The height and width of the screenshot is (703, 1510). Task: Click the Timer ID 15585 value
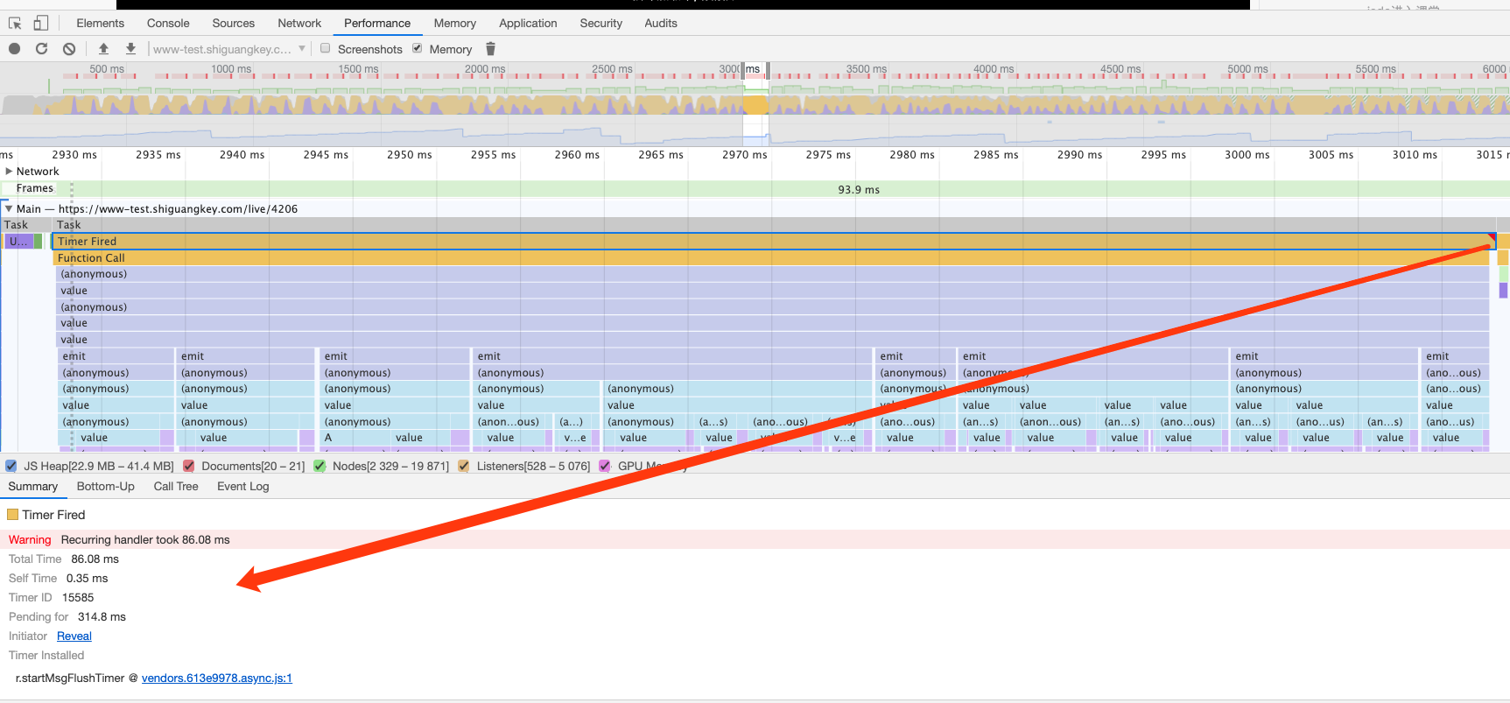78,598
